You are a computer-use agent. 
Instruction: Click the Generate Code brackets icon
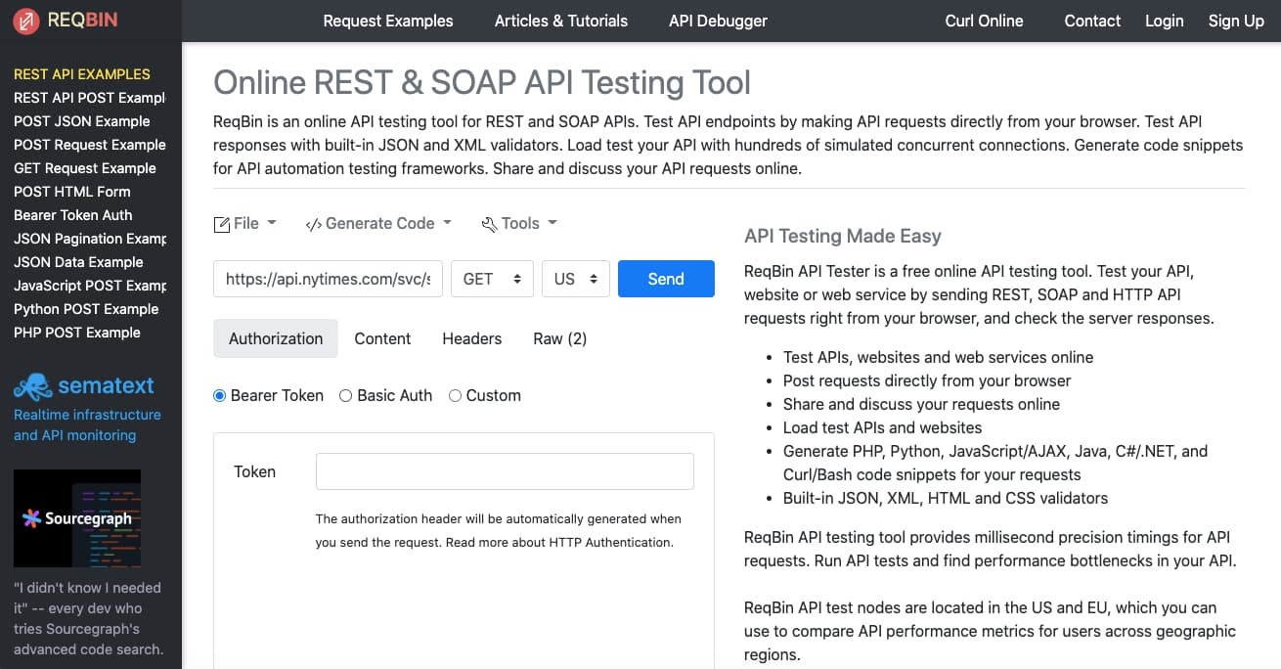(313, 224)
